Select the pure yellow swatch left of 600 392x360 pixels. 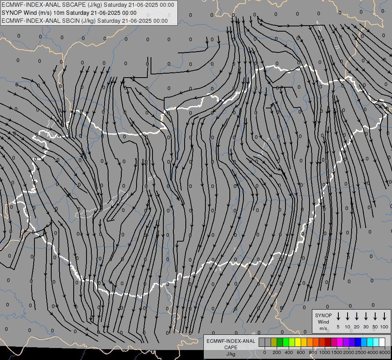[298, 342]
